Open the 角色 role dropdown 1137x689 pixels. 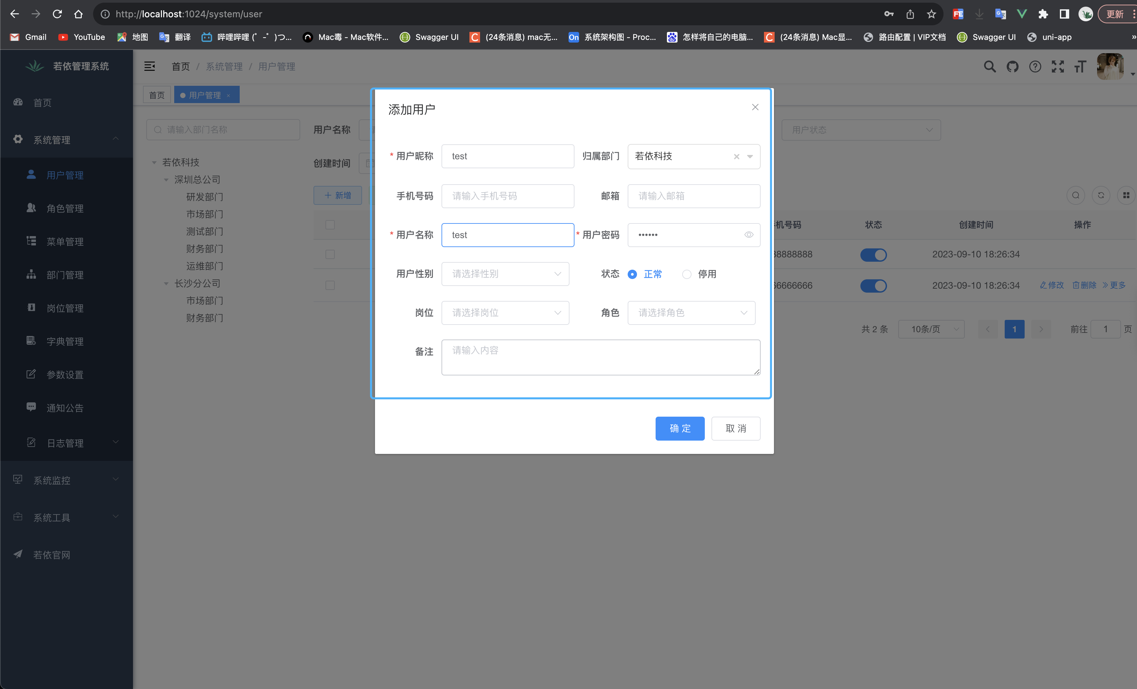[x=691, y=313]
